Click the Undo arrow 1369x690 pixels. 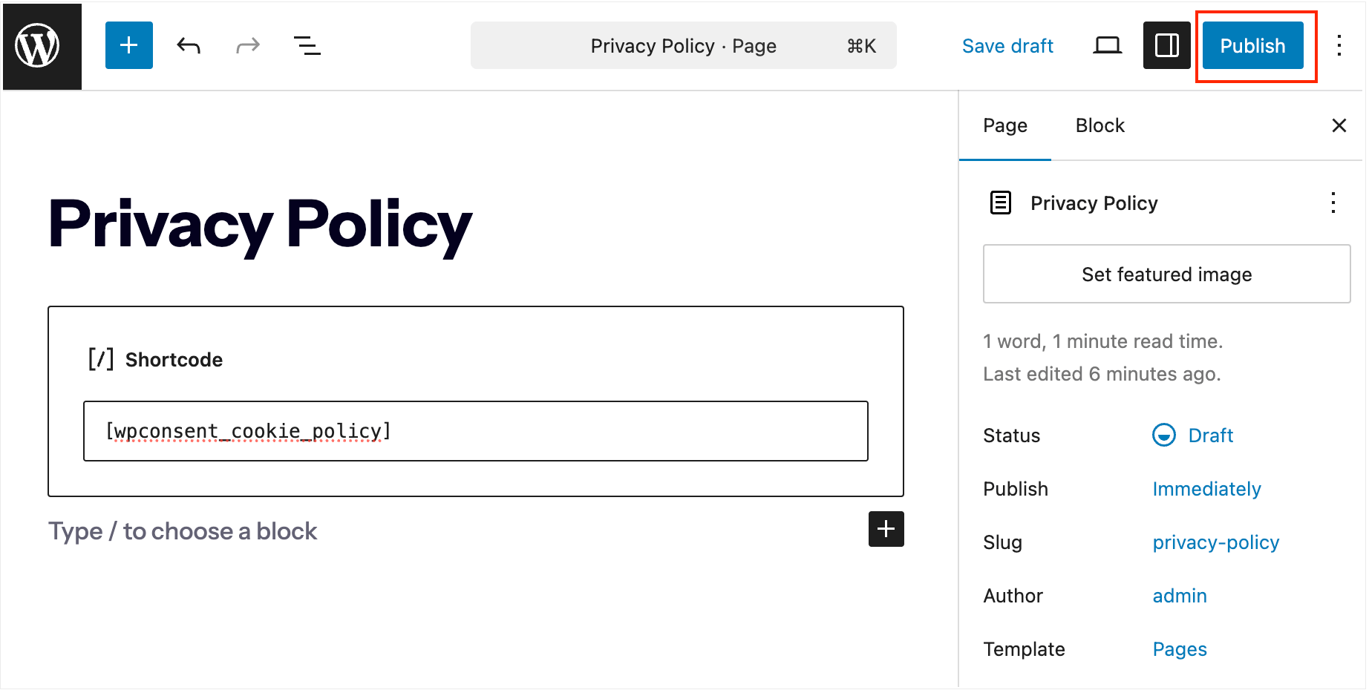(188, 45)
